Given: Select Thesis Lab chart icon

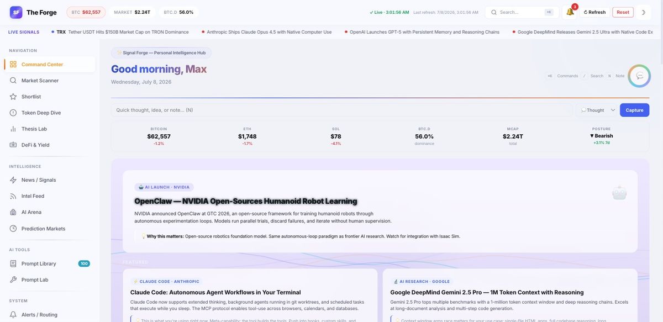Looking at the screenshot, I should point(13,129).
